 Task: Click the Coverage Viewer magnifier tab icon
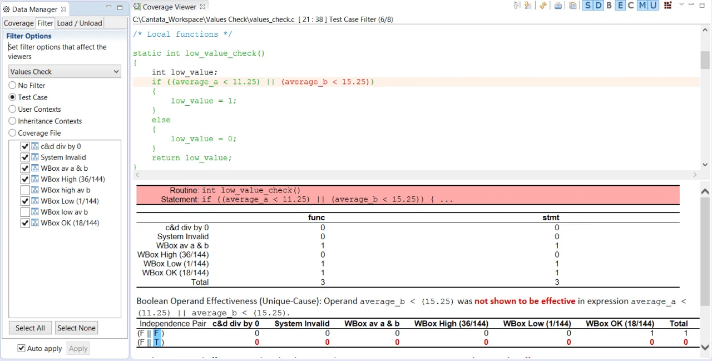coord(137,7)
